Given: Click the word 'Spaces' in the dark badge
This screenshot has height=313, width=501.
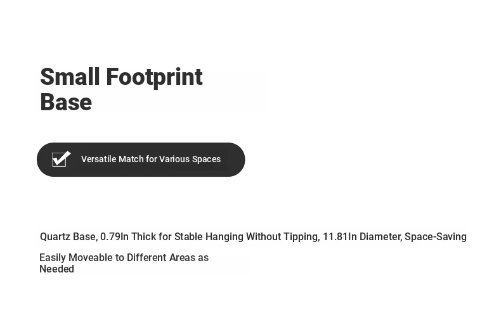Looking at the screenshot, I should point(206,160).
